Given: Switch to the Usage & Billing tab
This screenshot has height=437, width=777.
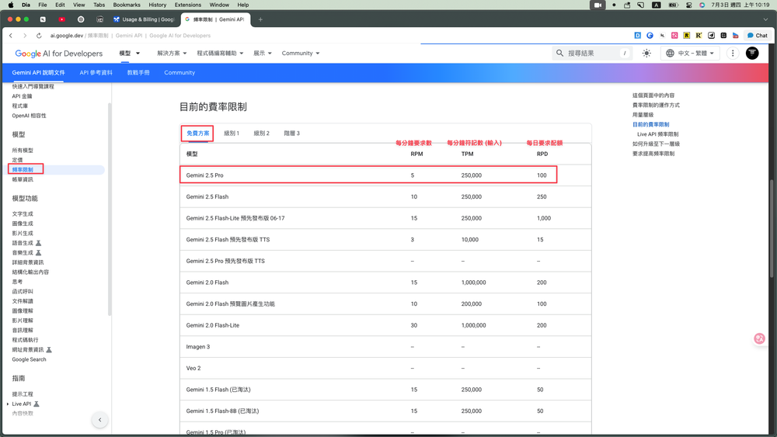Looking at the screenshot, I should [x=144, y=19].
